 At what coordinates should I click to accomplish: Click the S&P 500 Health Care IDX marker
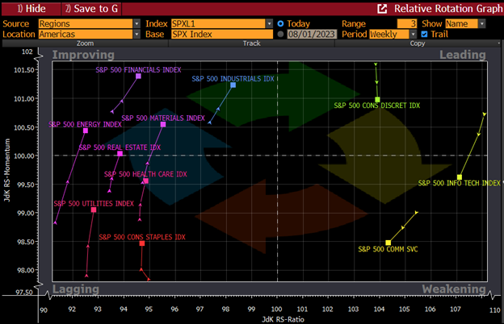click(x=146, y=181)
